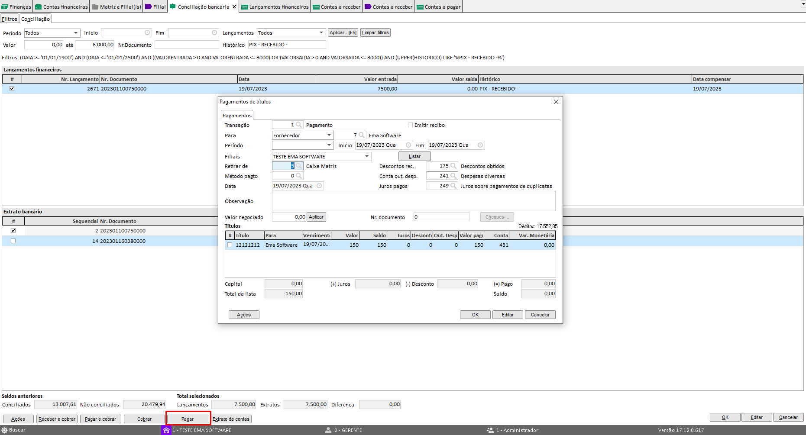Select the Pagamentos tab in dialog
This screenshot has width=806, height=435.
pyautogui.click(x=237, y=116)
